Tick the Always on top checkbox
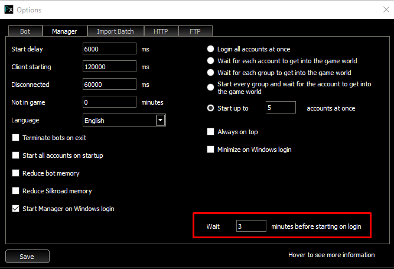The width and height of the screenshot is (394, 269). 210,132
